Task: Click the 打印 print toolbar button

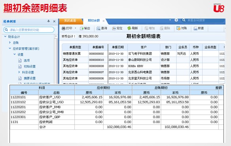Action: [67, 28]
